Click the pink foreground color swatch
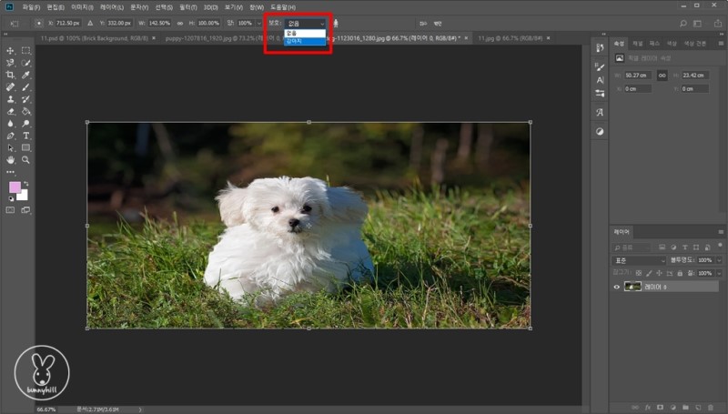 [15, 187]
